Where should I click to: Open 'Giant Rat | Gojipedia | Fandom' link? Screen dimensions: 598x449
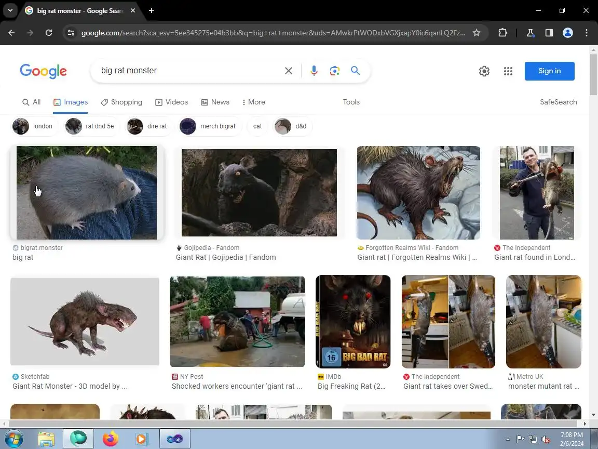point(226,257)
